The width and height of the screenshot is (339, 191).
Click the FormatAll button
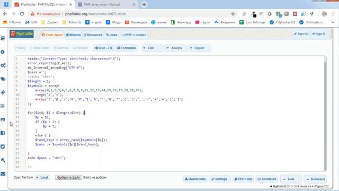click(127, 48)
